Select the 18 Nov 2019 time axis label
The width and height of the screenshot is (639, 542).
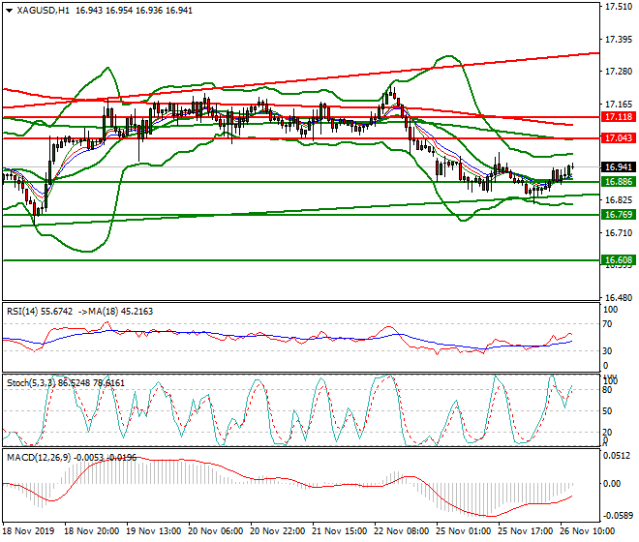(x=28, y=531)
